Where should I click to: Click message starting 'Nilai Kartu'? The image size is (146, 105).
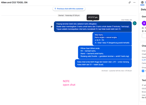(x=112, y=39)
